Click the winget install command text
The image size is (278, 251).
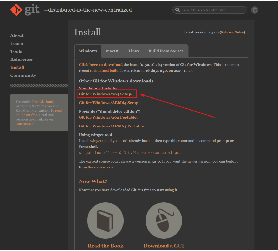click(x=130, y=153)
